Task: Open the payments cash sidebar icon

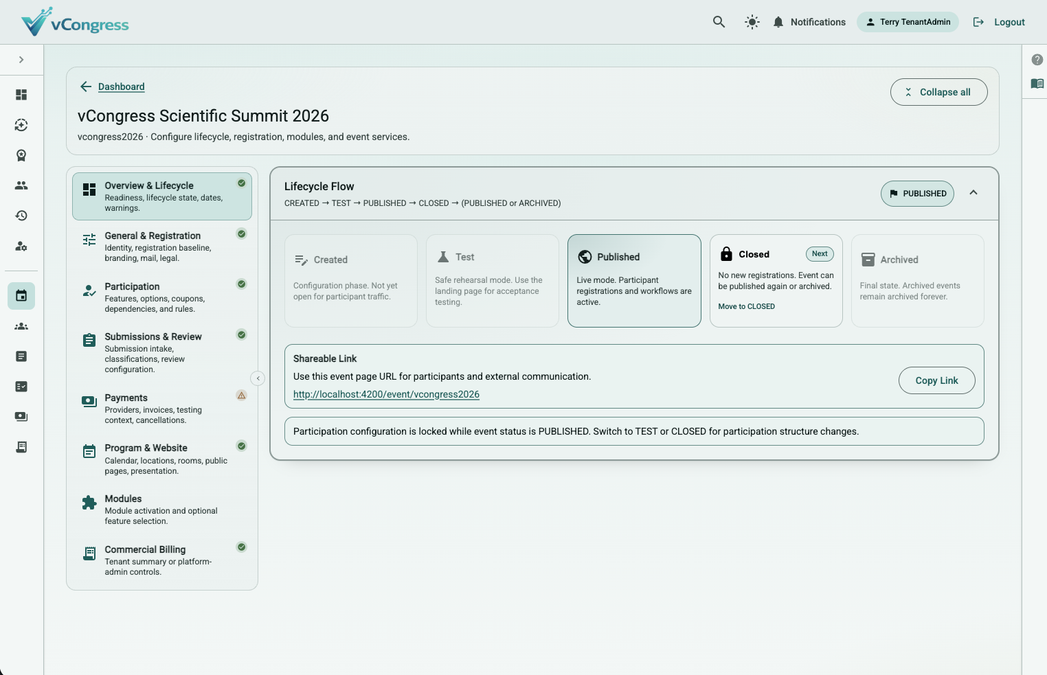Action: pyautogui.click(x=21, y=417)
